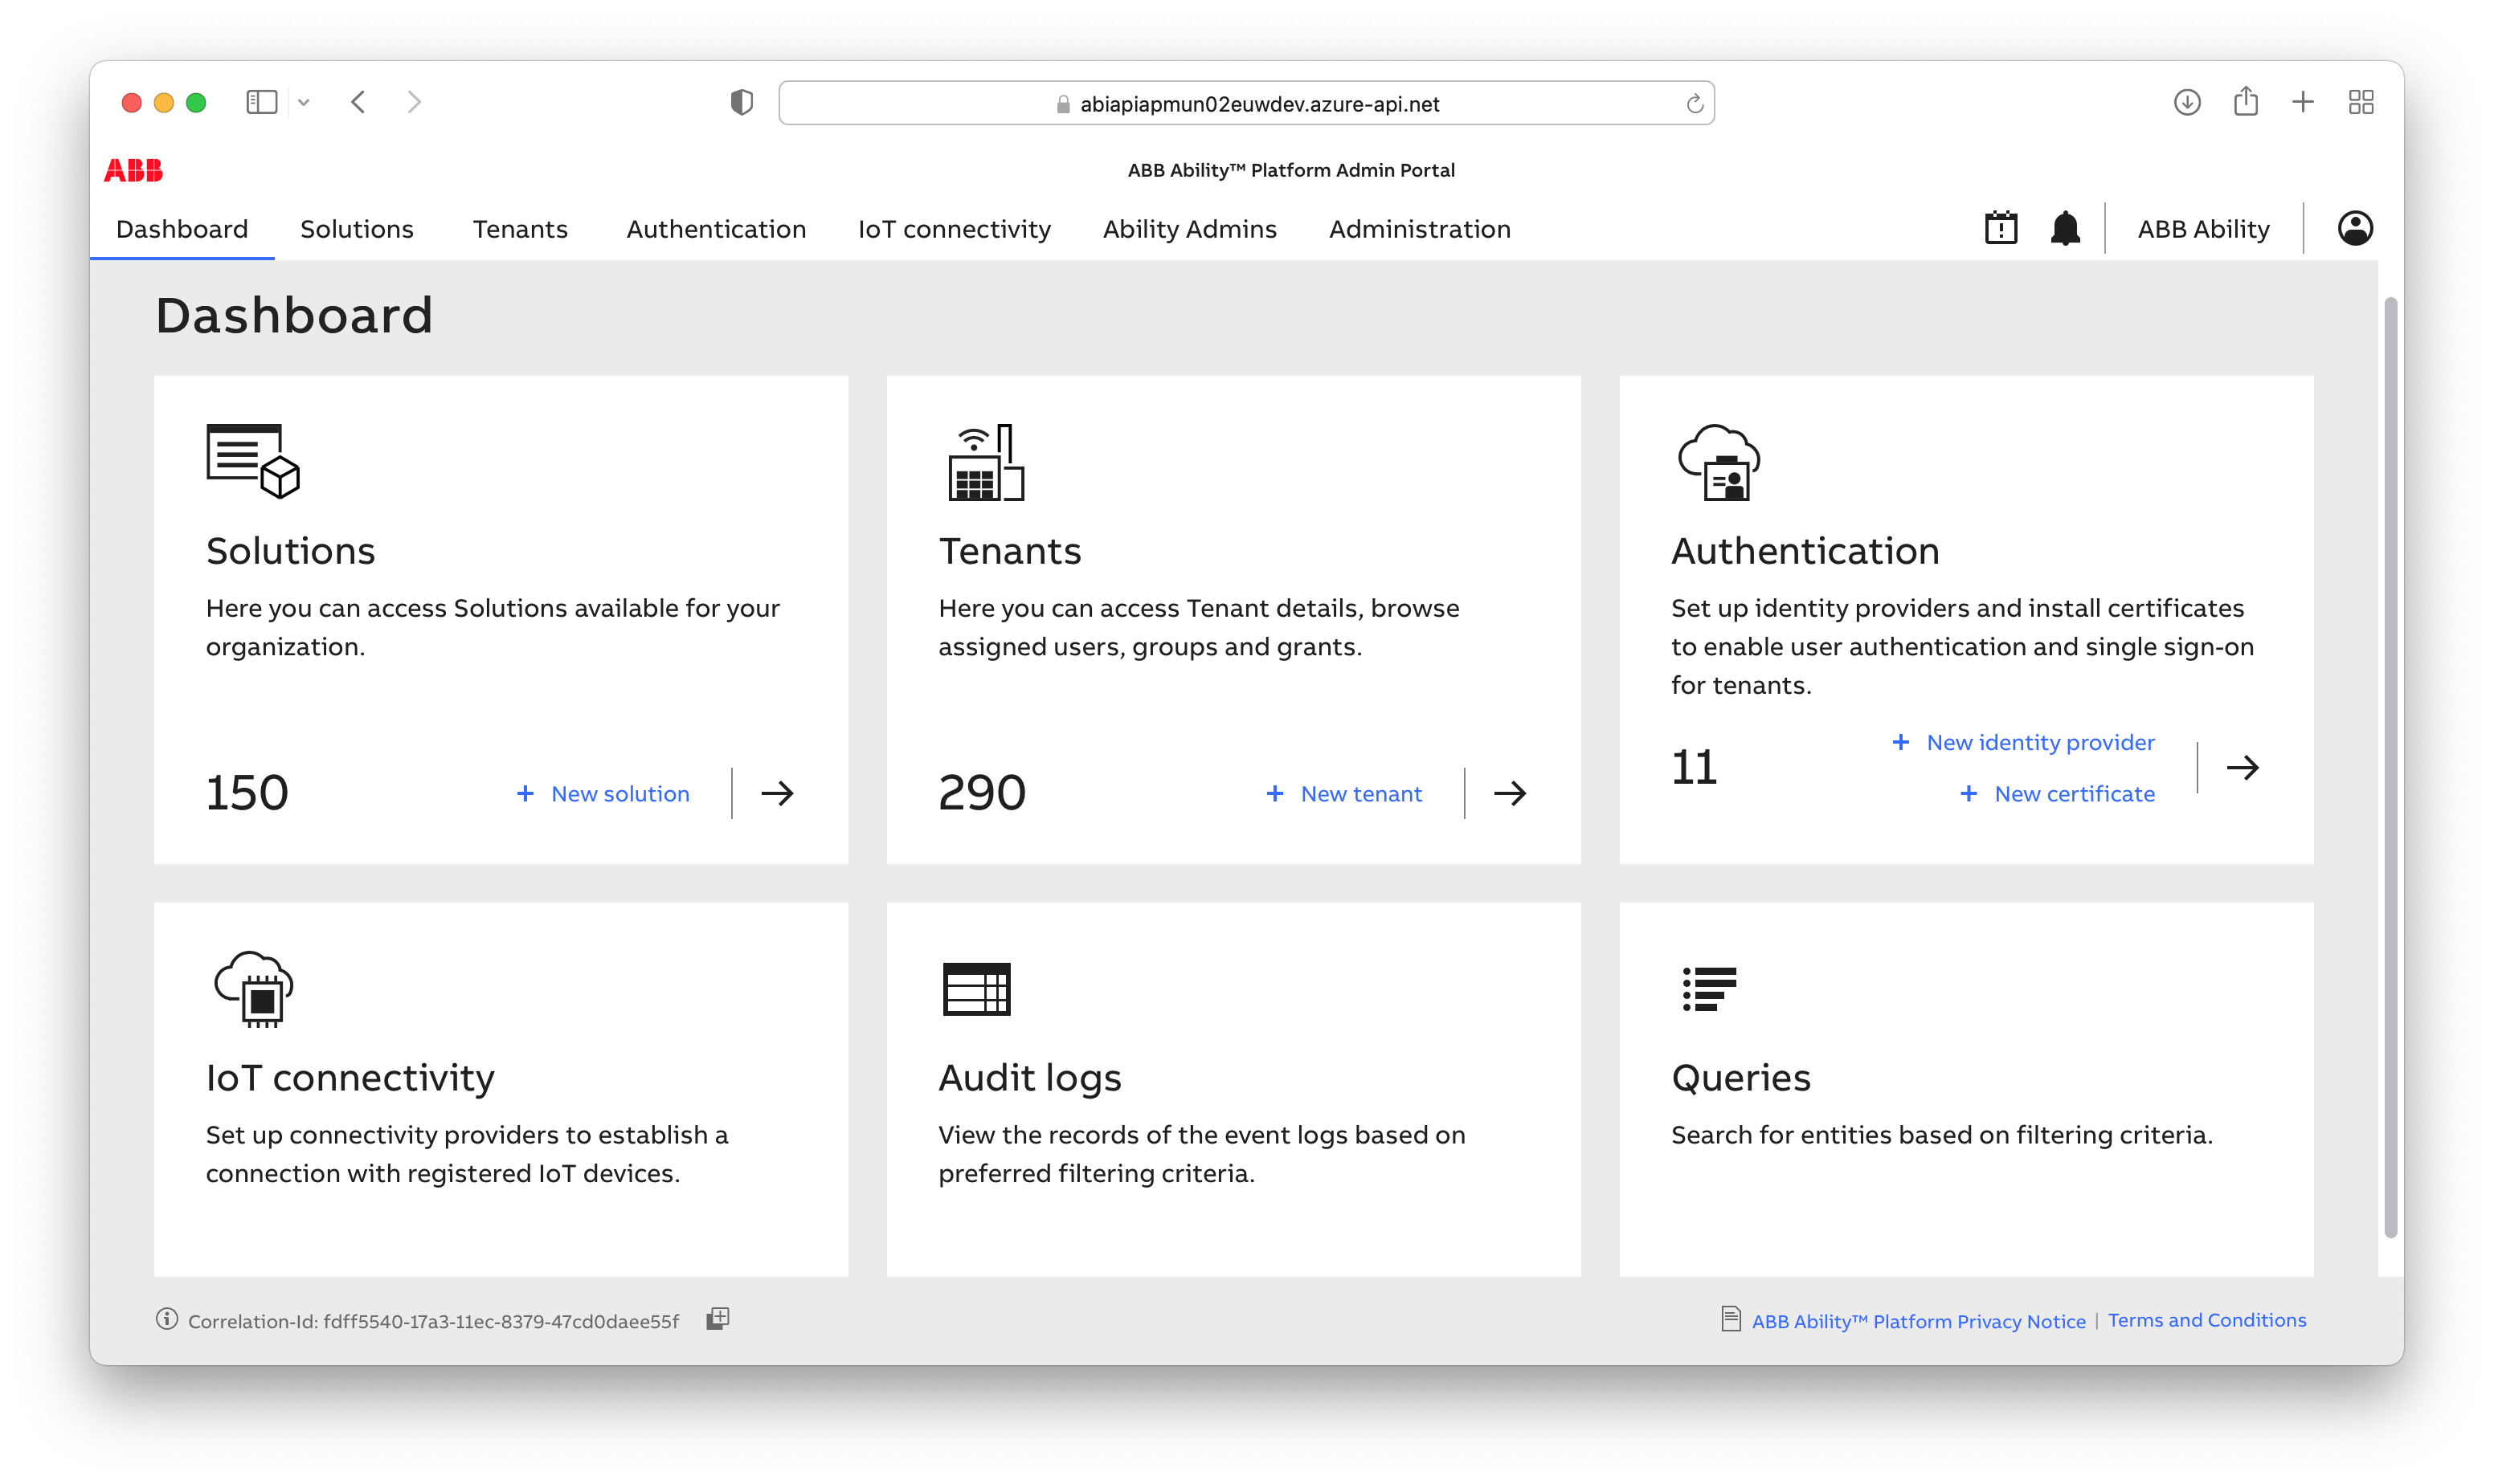2494x1484 pixels.
Task: Expand the sidebar dropdown chevron
Action: [x=303, y=102]
